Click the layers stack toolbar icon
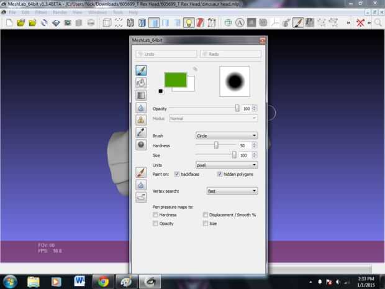 click(x=56, y=23)
